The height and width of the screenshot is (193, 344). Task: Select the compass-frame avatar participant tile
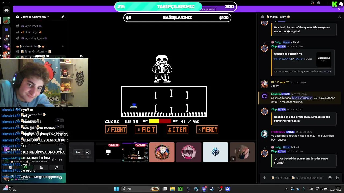pyautogui.click(x=162, y=152)
